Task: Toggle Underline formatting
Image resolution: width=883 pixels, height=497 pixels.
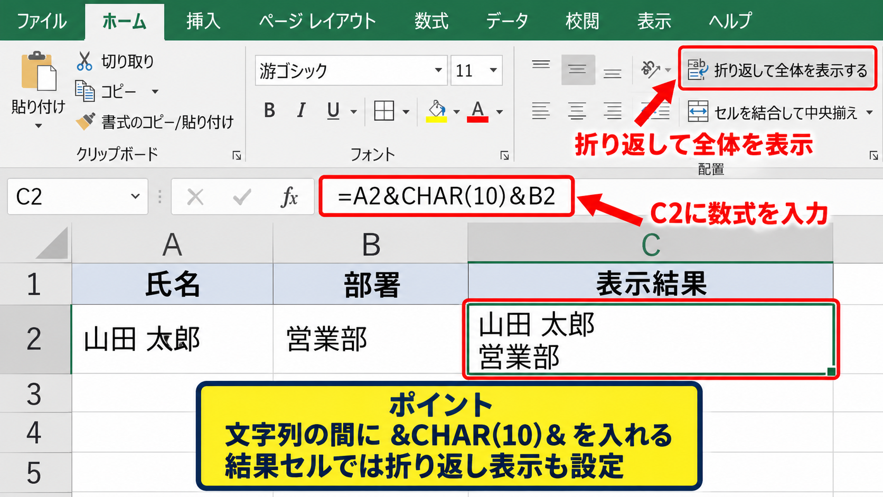Action: tap(333, 111)
